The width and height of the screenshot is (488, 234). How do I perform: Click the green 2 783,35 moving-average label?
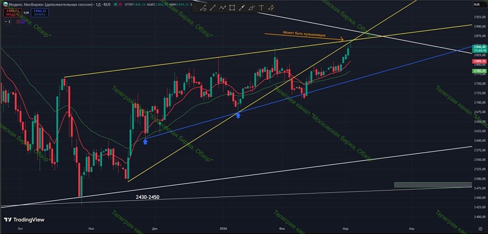coord(480,71)
